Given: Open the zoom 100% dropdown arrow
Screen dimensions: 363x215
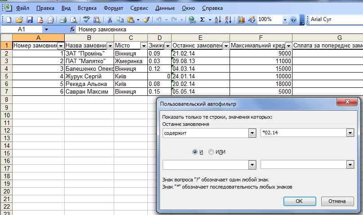Looking at the screenshot, I should [285, 20].
